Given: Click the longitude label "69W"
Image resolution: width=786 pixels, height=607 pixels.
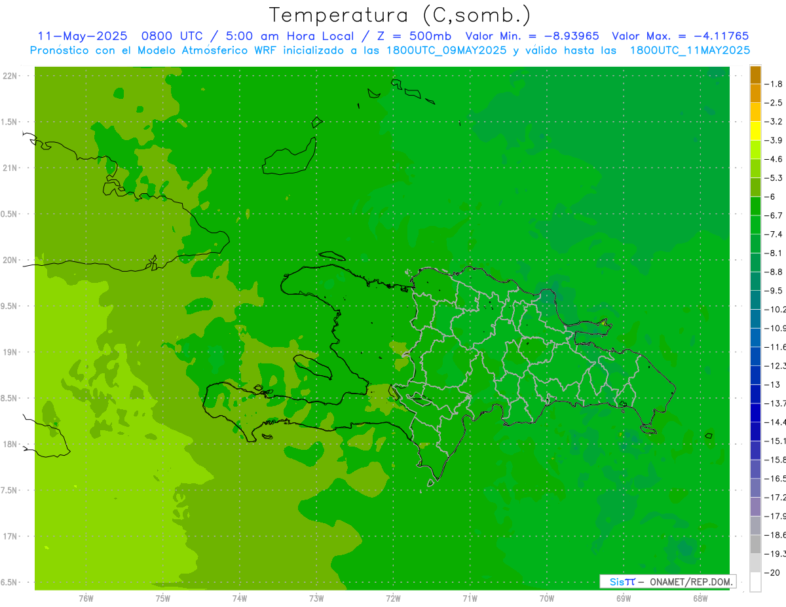Looking at the screenshot, I should click(624, 598).
